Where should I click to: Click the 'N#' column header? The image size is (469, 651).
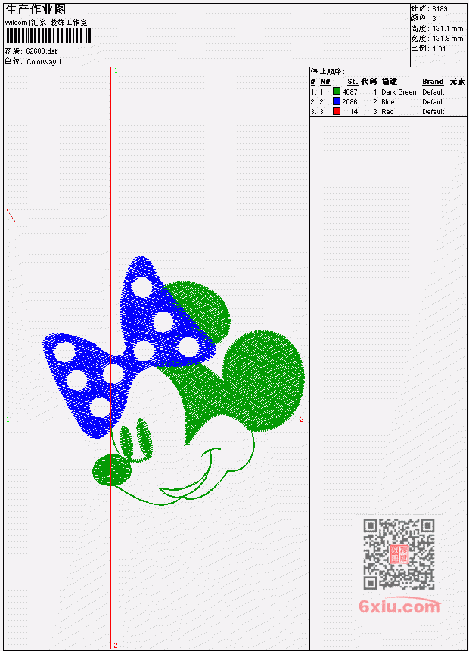[325, 82]
